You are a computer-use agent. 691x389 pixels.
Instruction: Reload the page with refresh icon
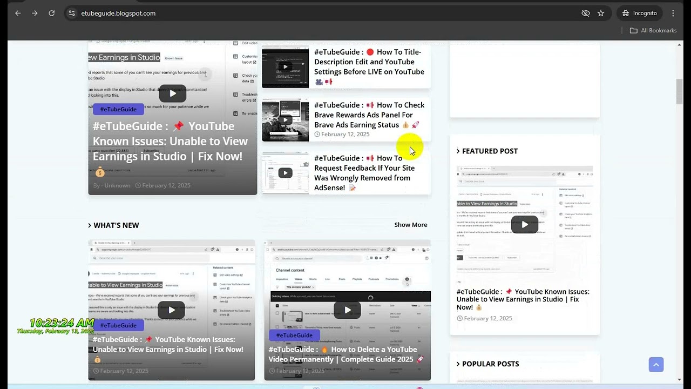click(52, 13)
